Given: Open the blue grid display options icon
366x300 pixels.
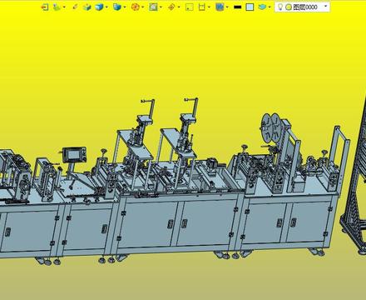Looking at the screenshot, I should pos(220,7).
